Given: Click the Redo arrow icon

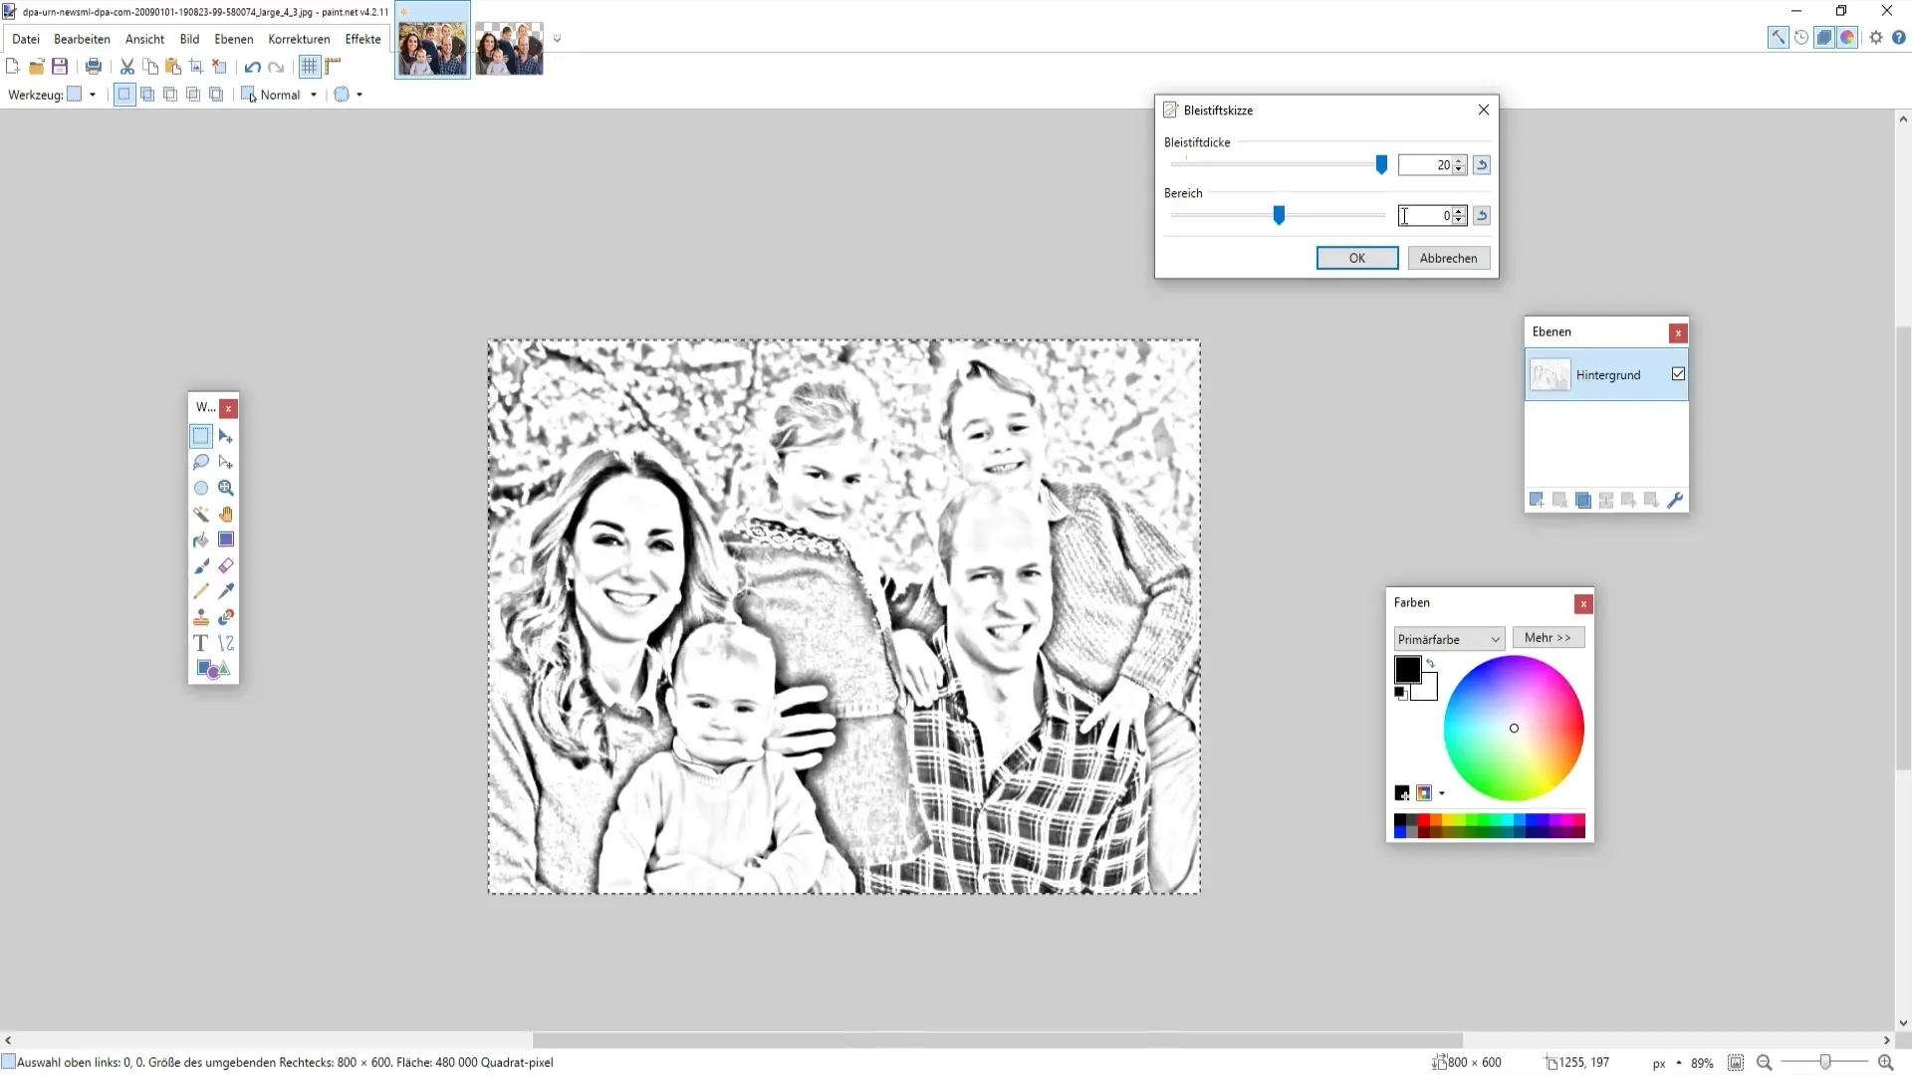Looking at the screenshot, I should pos(277,67).
